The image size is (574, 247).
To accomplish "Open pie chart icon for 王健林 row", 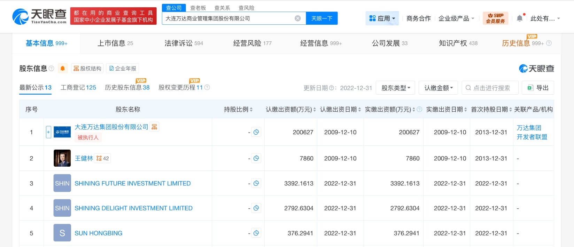I will pos(256,158).
